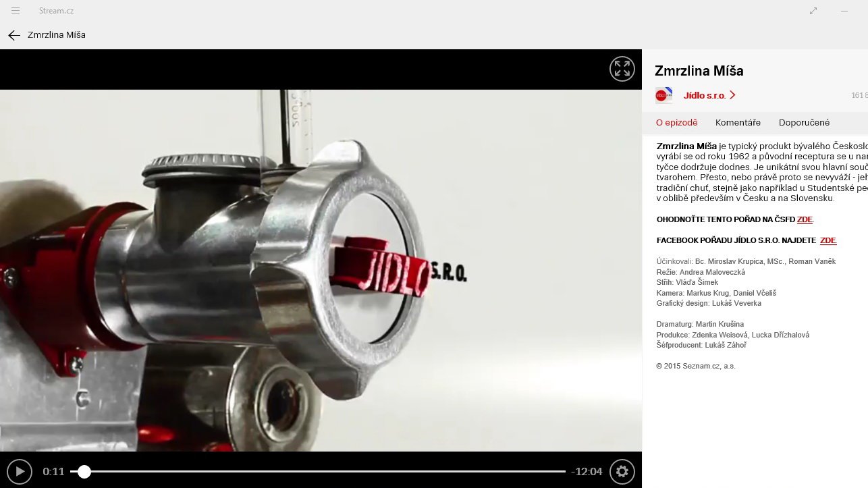This screenshot has height=488, width=868.
Task: Click the Režie: Andrea Maloveczká credit
Action: [701, 272]
